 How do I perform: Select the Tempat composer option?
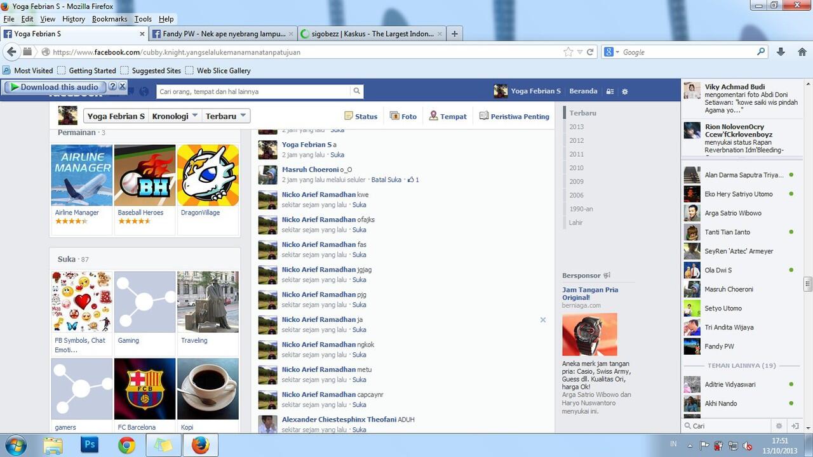[448, 116]
